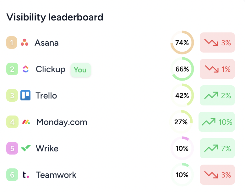The height and width of the screenshot is (192, 245).
Task: Click Asana's red 3% downtrend badge
Action: 217,42
